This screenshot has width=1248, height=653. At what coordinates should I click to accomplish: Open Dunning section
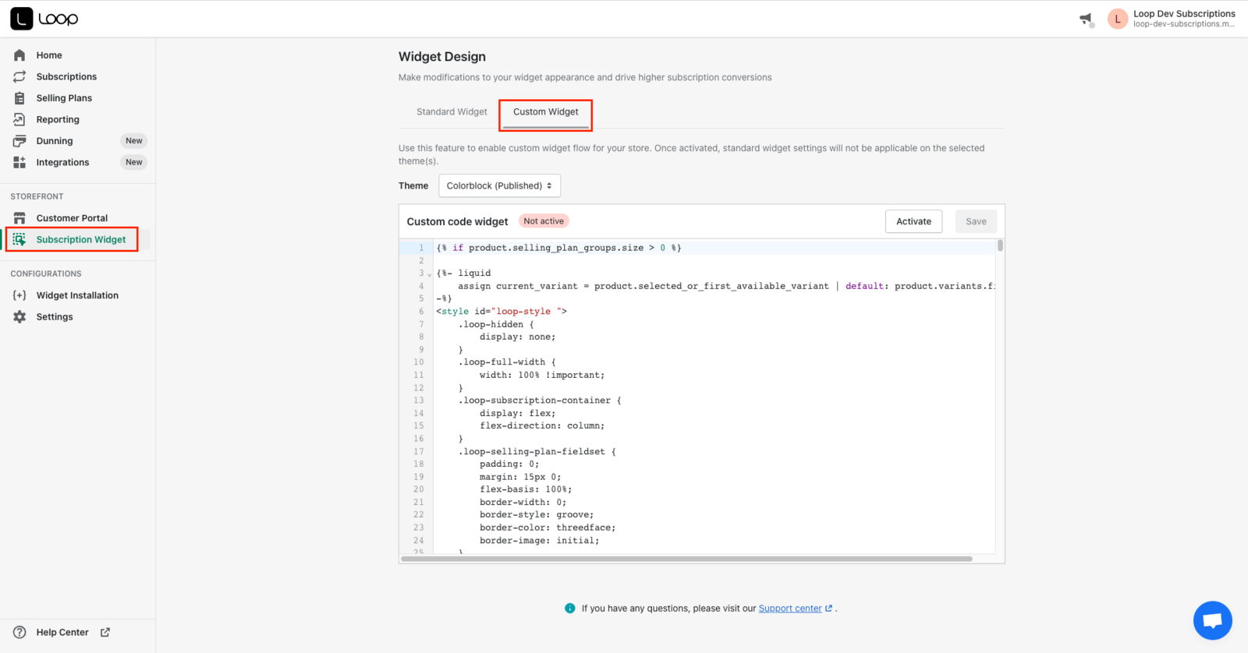[55, 141]
